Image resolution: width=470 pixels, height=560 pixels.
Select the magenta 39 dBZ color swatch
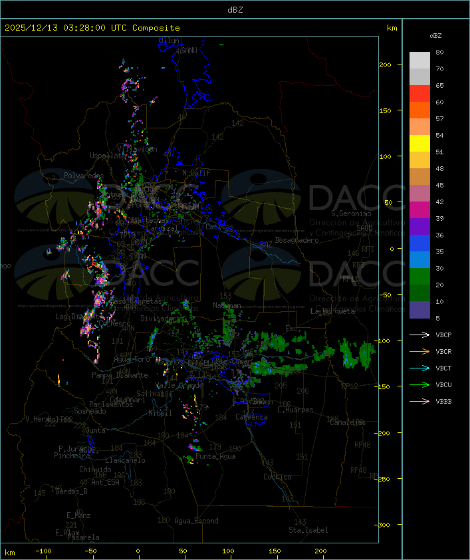click(419, 210)
